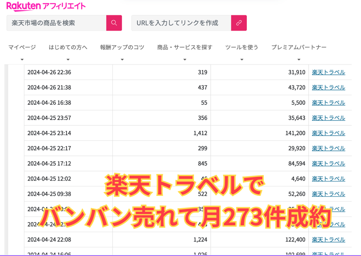Expand the ツールを使う dropdown arrow
This screenshot has width=361, height=256.
click(242, 60)
